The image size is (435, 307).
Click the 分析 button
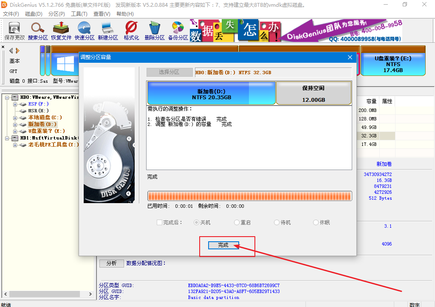click(112, 263)
